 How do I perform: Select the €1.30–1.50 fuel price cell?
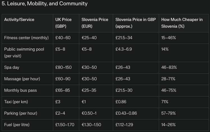tap(91, 125)
